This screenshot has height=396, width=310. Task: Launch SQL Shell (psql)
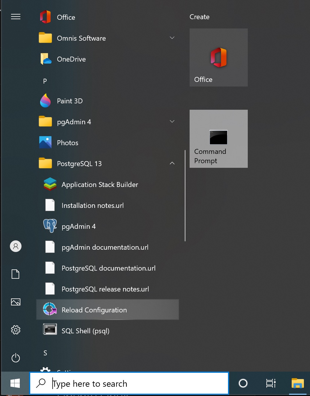point(85,331)
